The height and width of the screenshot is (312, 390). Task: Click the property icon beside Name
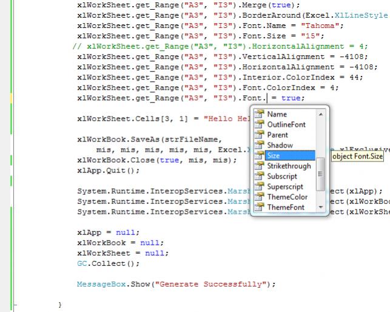[259, 114]
